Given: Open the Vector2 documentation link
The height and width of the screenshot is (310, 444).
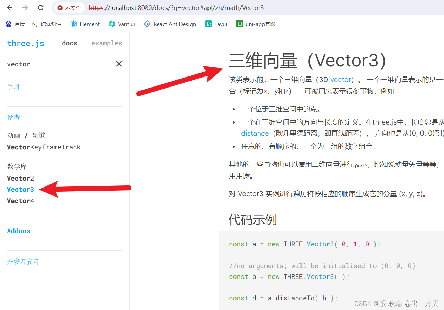Looking at the screenshot, I should [x=20, y=178].
